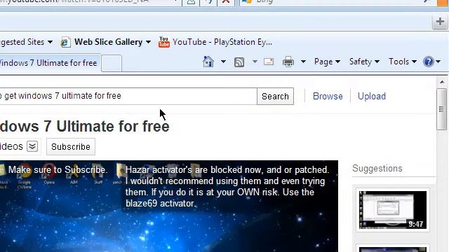Click the Subscribe button
The image size is (449, 252).
click(x=71, y=147)
